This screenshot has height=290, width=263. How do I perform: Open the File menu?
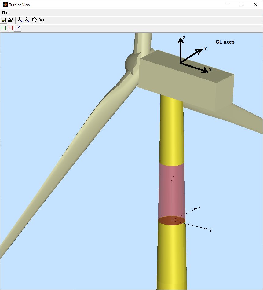pyautogui.click(x=5, y=13)
